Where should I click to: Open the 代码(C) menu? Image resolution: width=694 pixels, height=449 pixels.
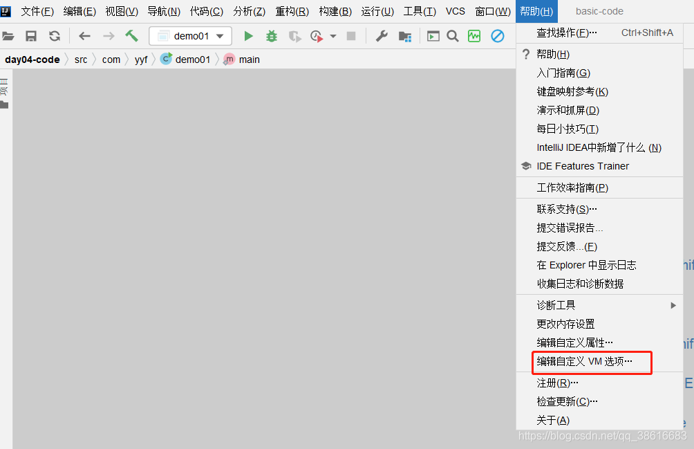(207, 11)
